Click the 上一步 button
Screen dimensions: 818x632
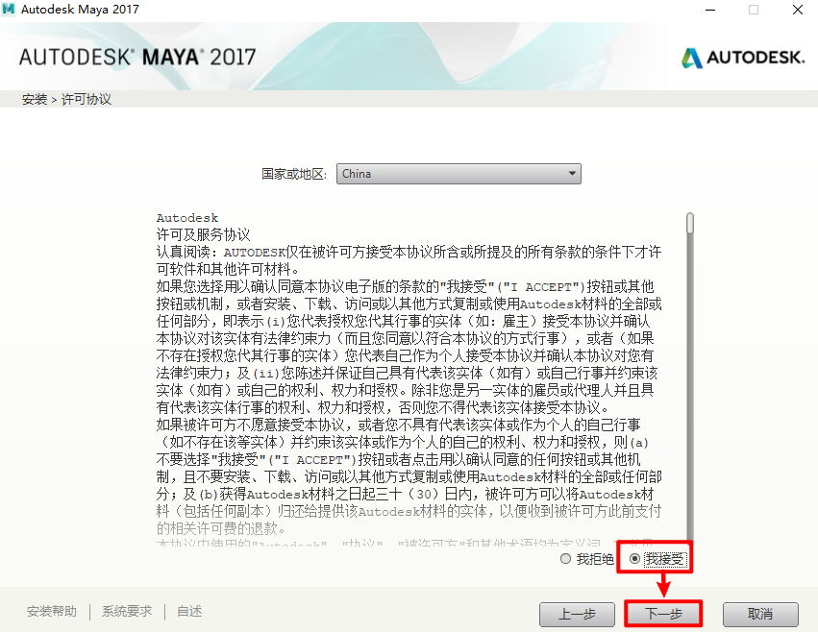pos(577,615)
